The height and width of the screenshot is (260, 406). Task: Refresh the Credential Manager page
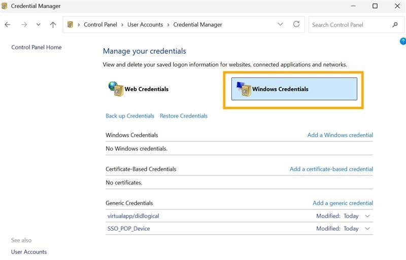point(296,24)
